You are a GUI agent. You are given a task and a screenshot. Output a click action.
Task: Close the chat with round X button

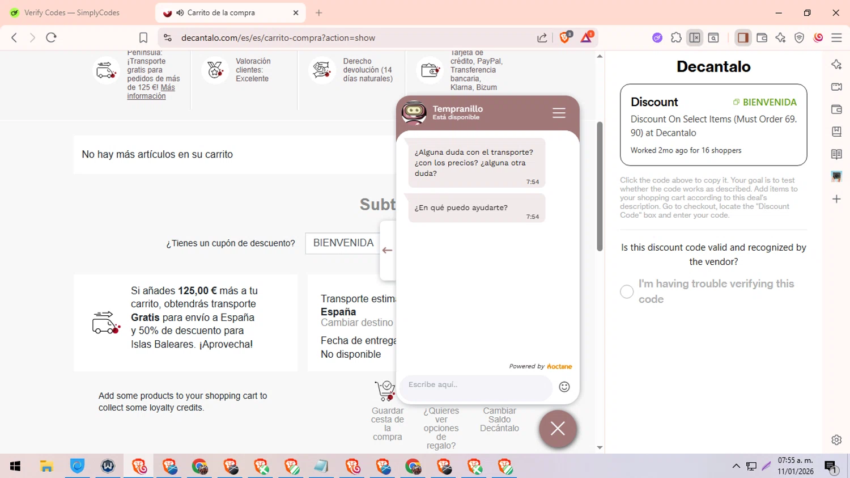558,429
